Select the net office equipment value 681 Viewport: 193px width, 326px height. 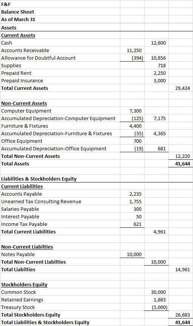pyautogui.click(x=162, y=149)
